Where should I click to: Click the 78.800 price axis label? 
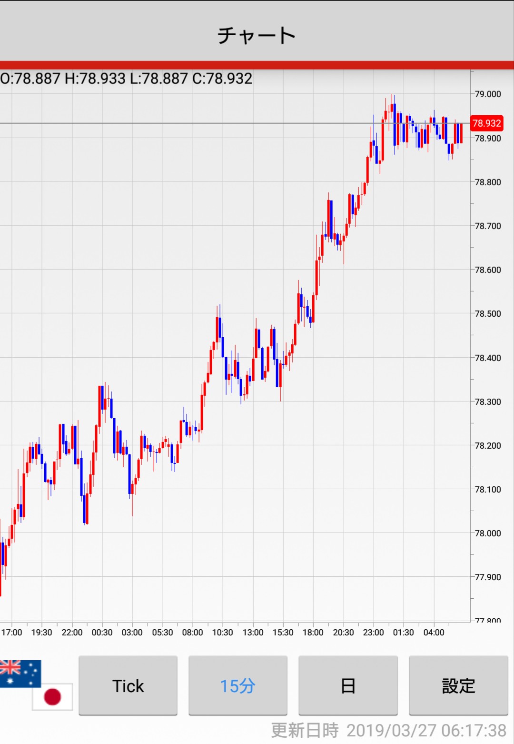pos(488,182)
